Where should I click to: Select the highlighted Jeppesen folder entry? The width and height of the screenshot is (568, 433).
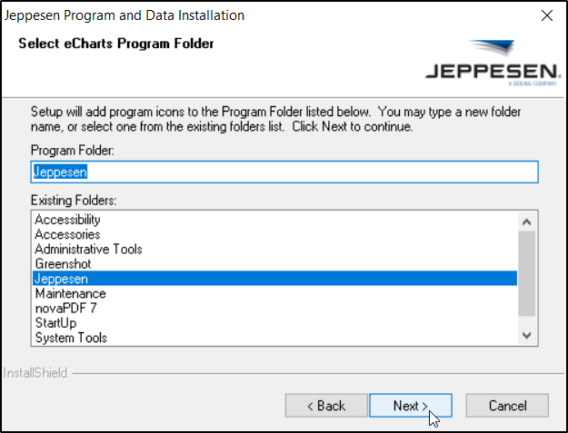61,279
